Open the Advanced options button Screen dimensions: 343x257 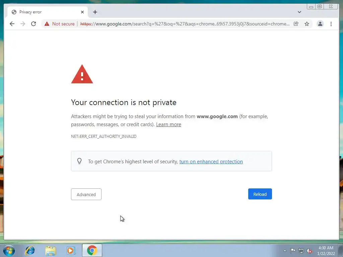(x=86, y=194)
